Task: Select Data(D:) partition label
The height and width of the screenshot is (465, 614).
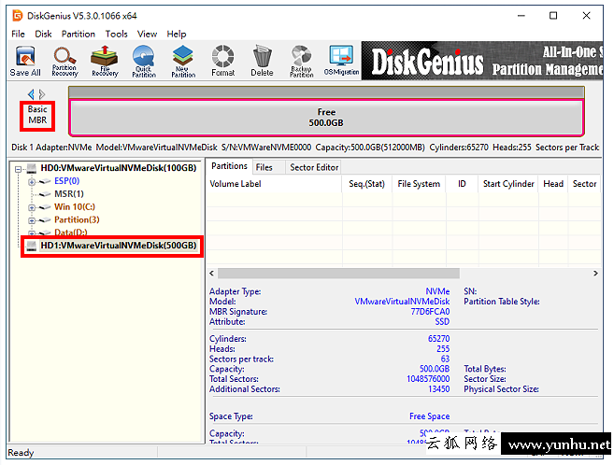Action: coord(70,232)
